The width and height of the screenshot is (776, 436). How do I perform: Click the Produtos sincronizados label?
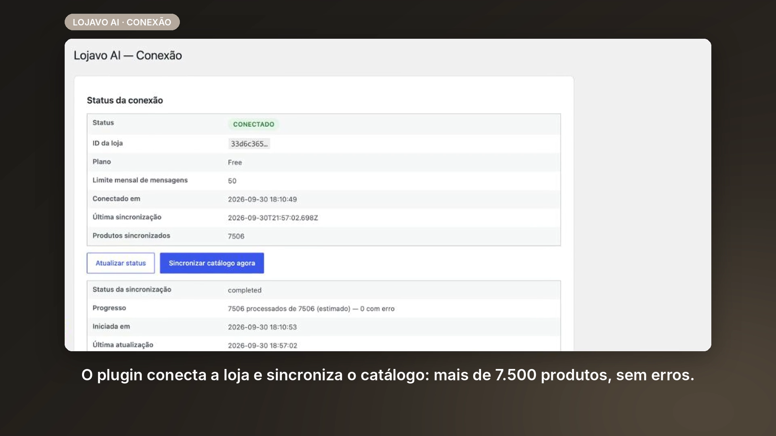click(131, 235)
